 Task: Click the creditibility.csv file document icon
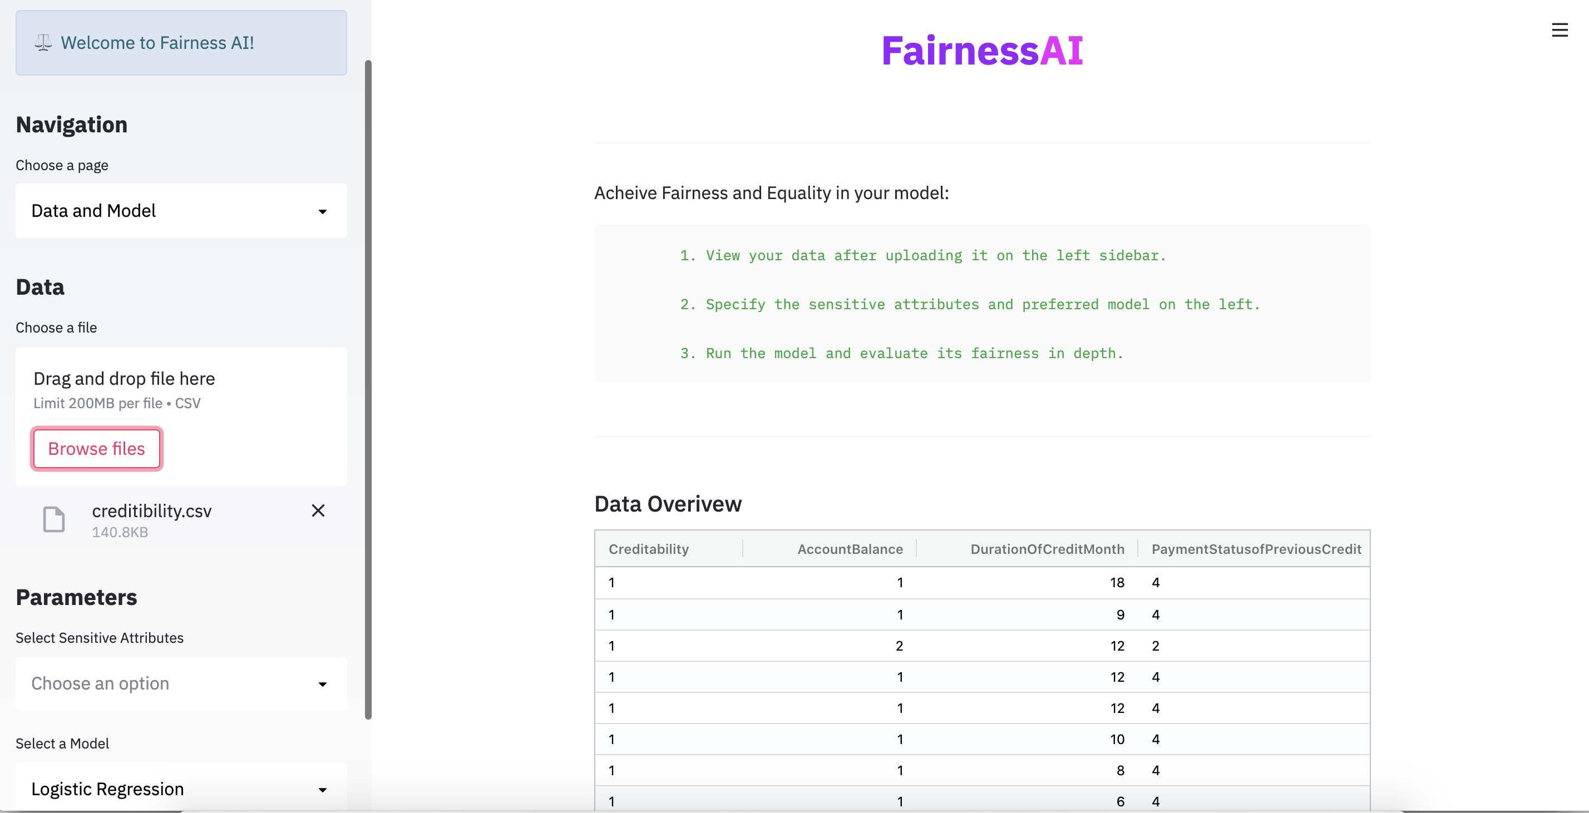pyautogui.click(x=53, y=519)
